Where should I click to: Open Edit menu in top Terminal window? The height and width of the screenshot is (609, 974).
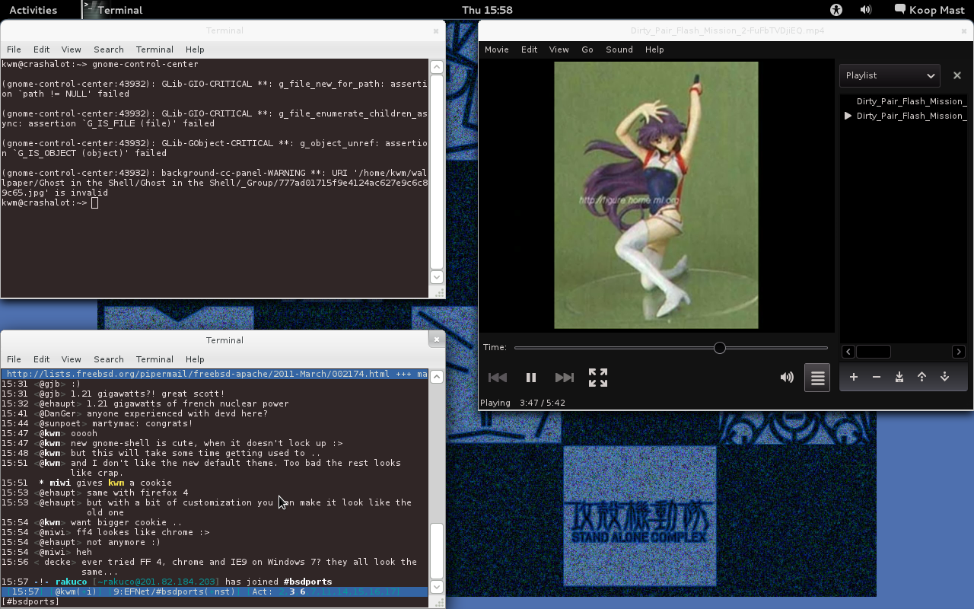pos(42,49)
